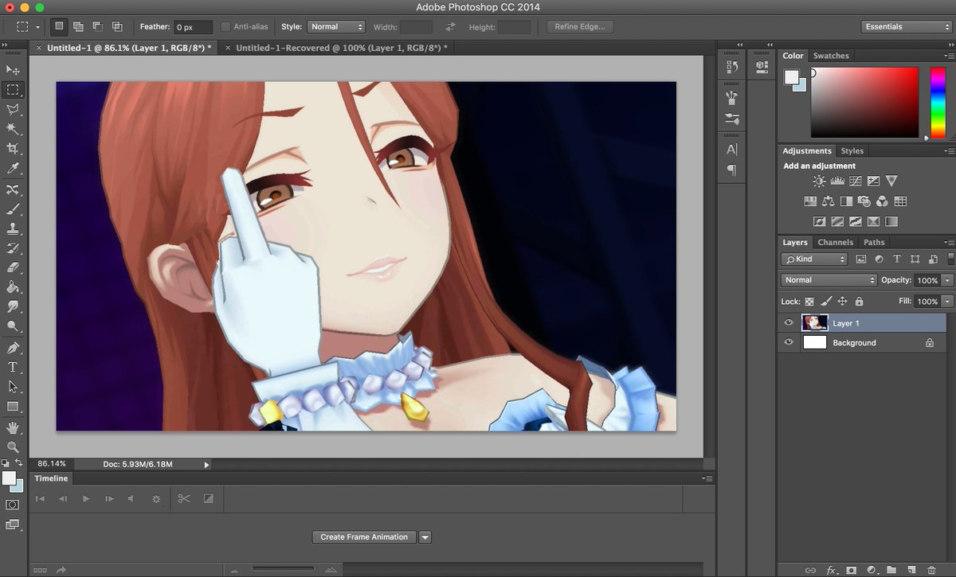Add a Color Balance adjustment
Screen dimensions: 956x577
828,201
